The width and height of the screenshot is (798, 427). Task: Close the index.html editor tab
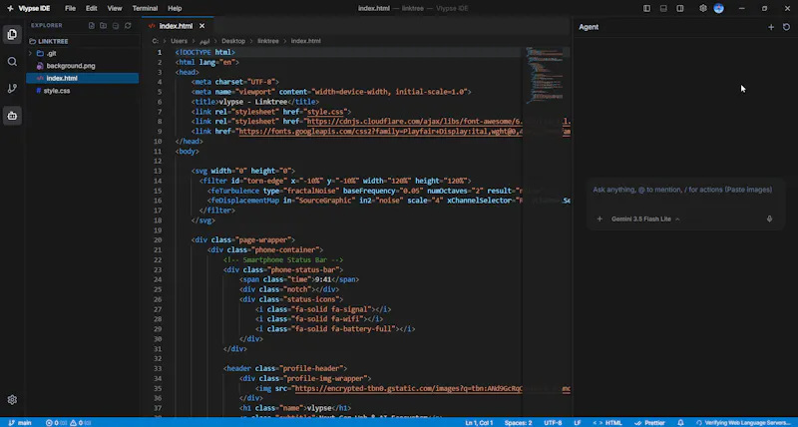coord(202,26)
